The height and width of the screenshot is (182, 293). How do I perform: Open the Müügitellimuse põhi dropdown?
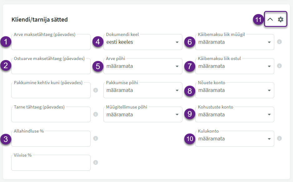pyautogui.click(x=143, y=115)
